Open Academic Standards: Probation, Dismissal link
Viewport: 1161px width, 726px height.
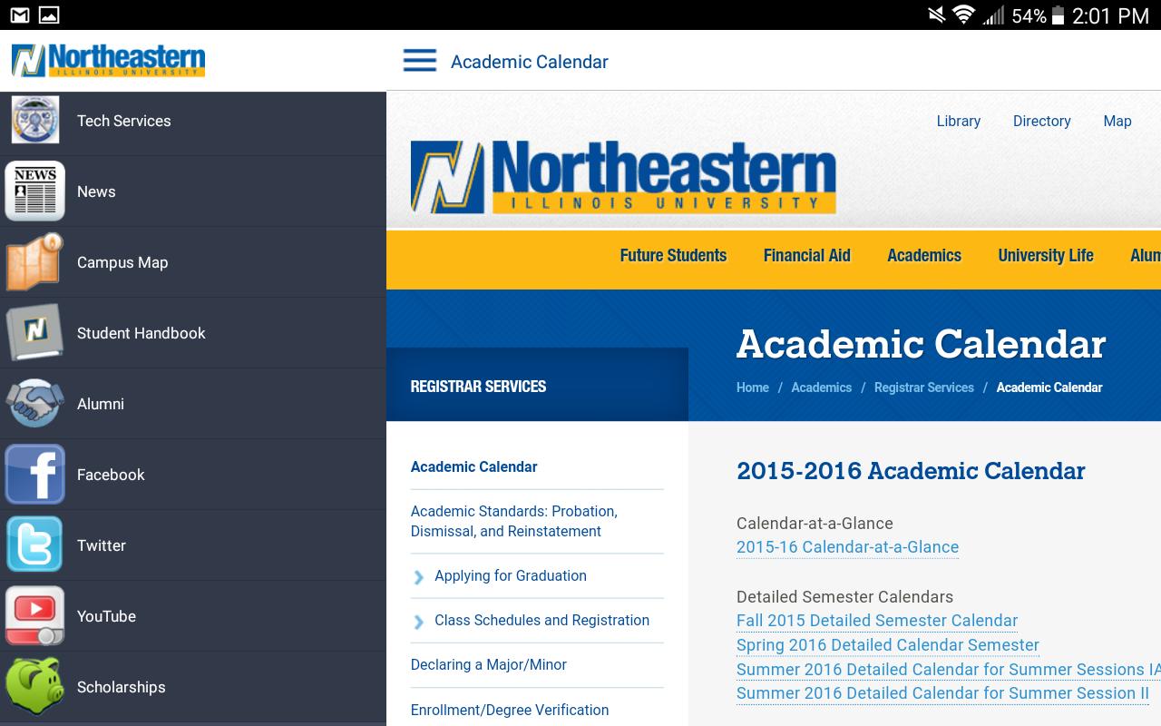[514, 522]
